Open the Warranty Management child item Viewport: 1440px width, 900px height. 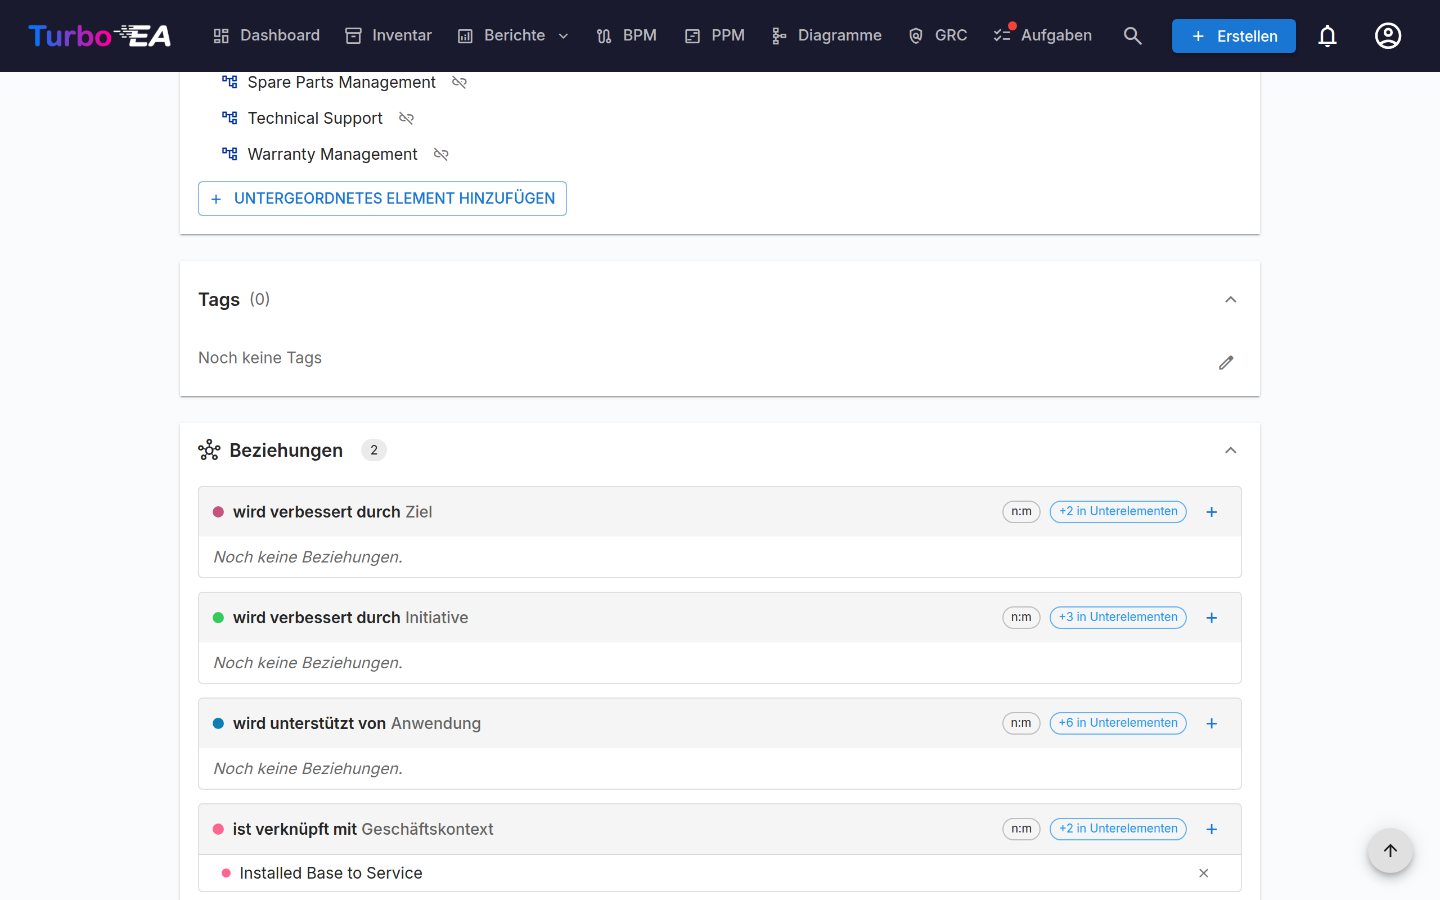click(332, 154)
